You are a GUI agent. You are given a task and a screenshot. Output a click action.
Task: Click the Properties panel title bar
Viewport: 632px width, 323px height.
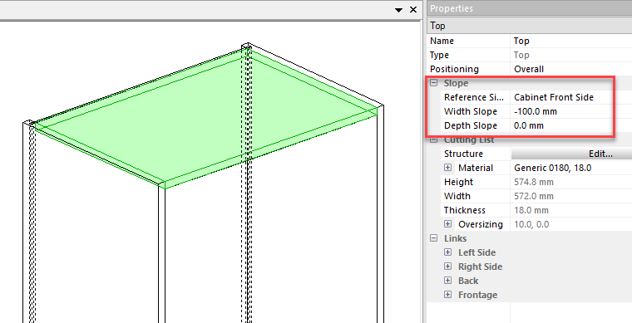[529, 8]
